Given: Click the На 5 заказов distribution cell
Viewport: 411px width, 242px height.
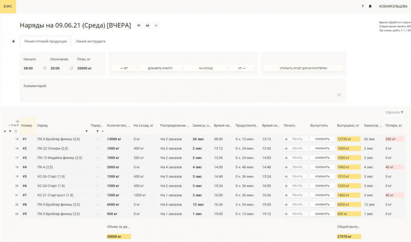Looking at the screenshot, I should point(171,177).
